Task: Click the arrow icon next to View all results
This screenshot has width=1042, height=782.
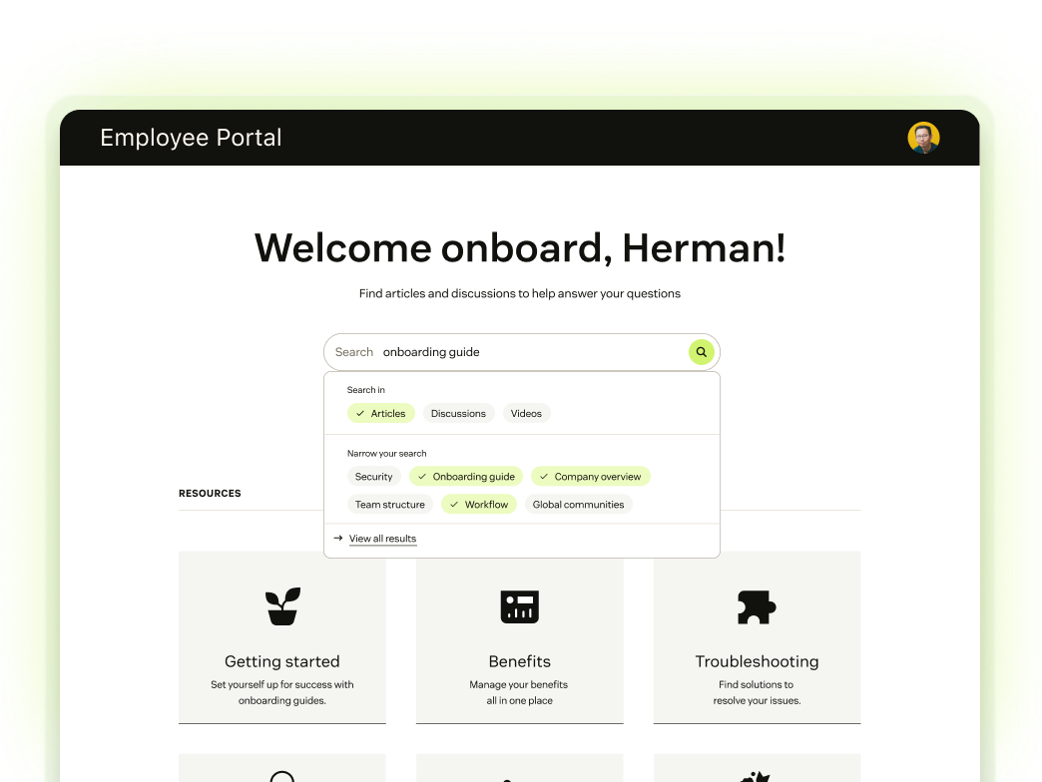Action: pyautogui.click(x=337, y=538)
